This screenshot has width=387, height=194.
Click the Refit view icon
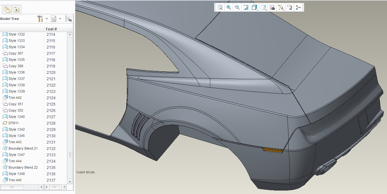pyautogui.click(x=220, y=7)
